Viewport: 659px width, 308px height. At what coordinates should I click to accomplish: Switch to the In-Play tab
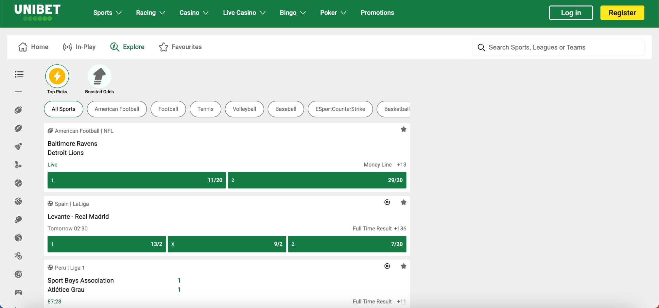[x=79, y=47]
